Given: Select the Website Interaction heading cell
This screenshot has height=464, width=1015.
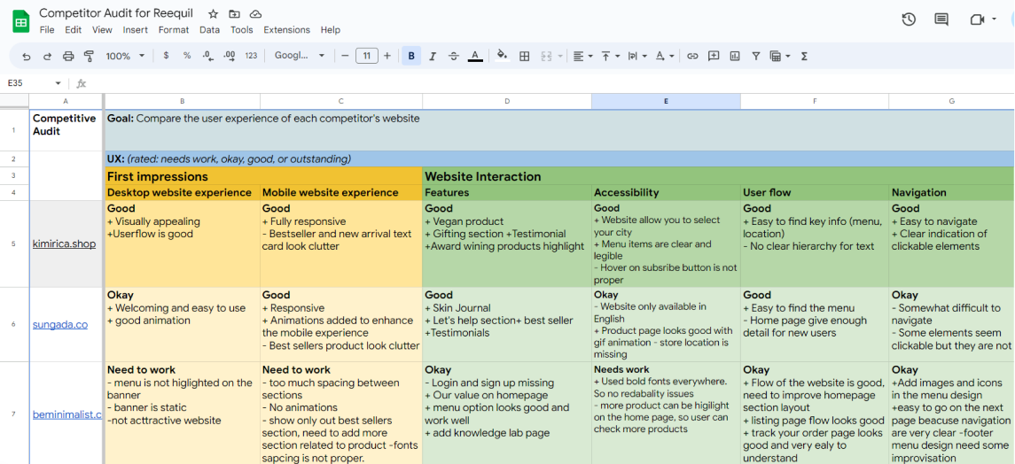Looking at the screenshot, I should [718, 176].
